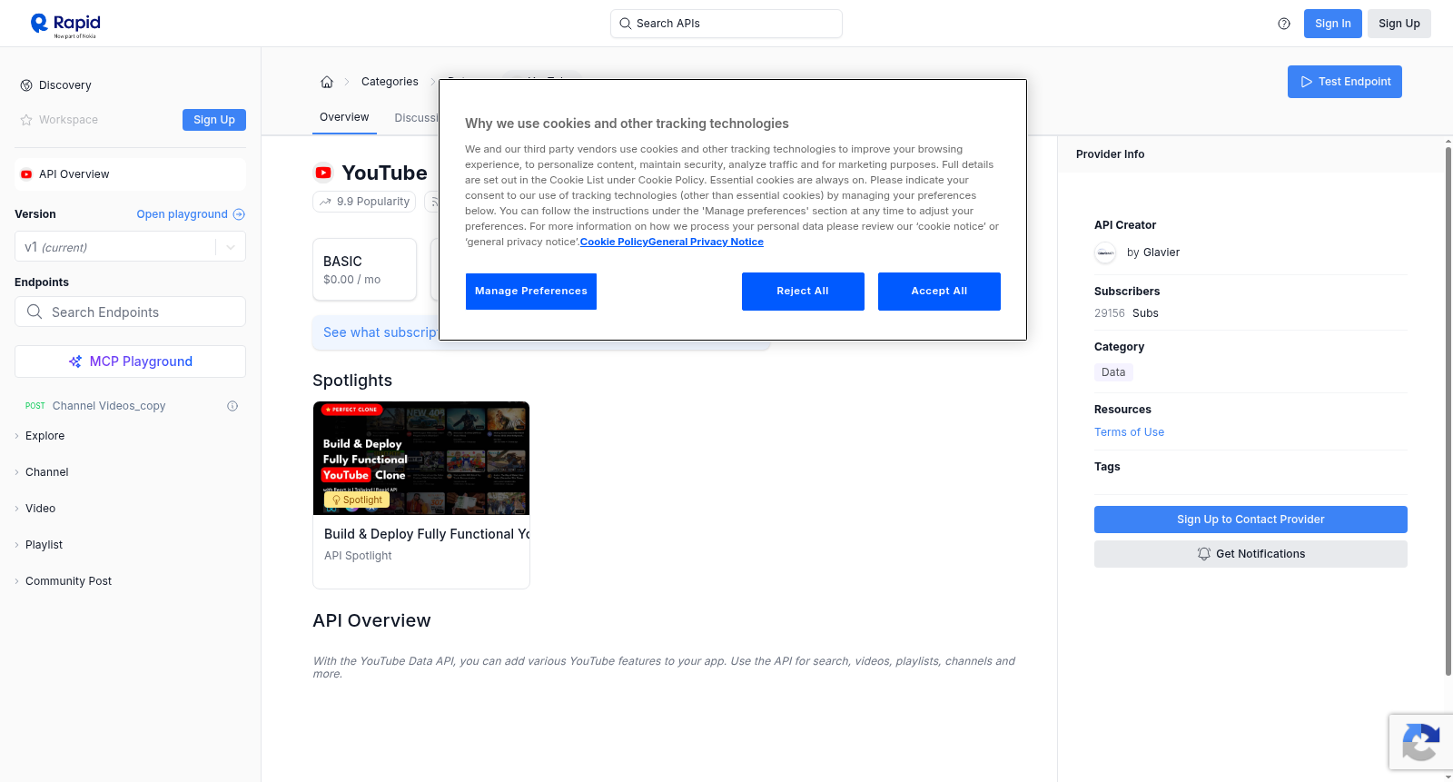This screenshot has width=1453, height=782.
Task: Click info icon beside Channel Videos_copy
Action: 232,406
